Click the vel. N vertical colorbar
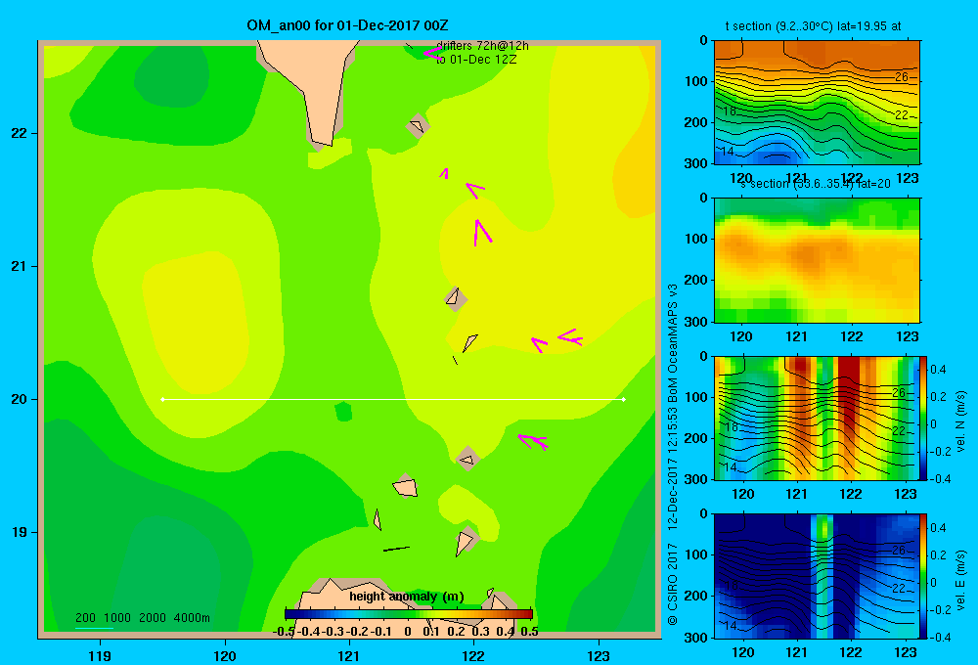 coord(923,418)
